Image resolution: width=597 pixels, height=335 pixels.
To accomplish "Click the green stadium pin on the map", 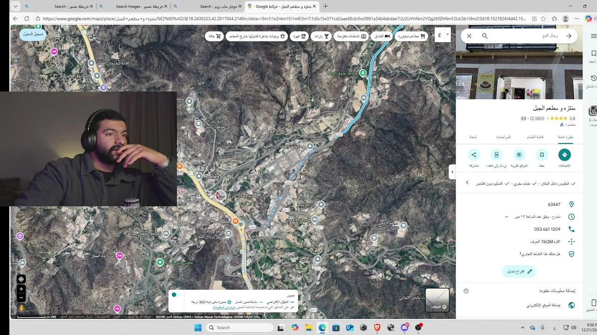I will 160,262.
